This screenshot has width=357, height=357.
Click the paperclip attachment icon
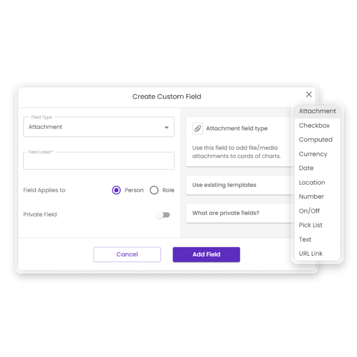point(197,129)
